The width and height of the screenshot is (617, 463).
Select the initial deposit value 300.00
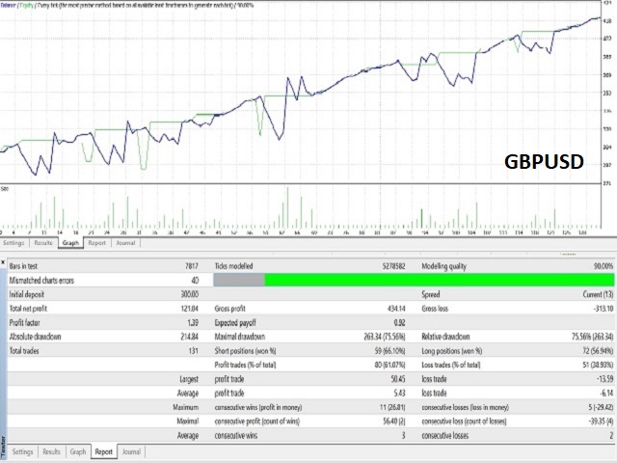pyautogui.click(x=190, y=294)
